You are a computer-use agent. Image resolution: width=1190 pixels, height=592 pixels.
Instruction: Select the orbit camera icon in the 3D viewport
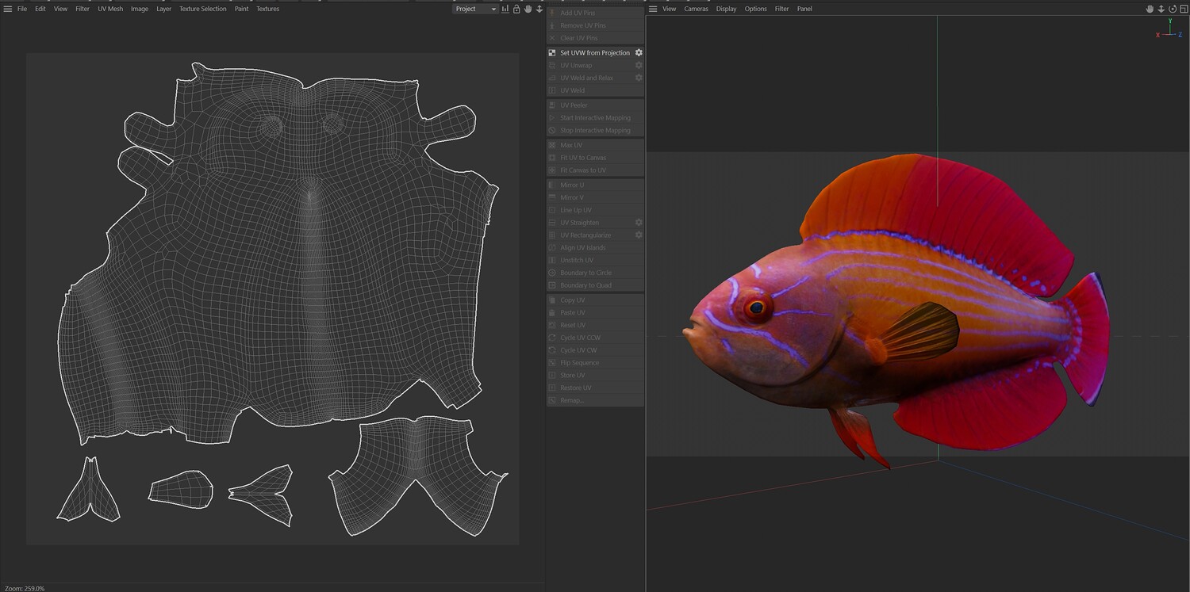tap(1172, 9)
